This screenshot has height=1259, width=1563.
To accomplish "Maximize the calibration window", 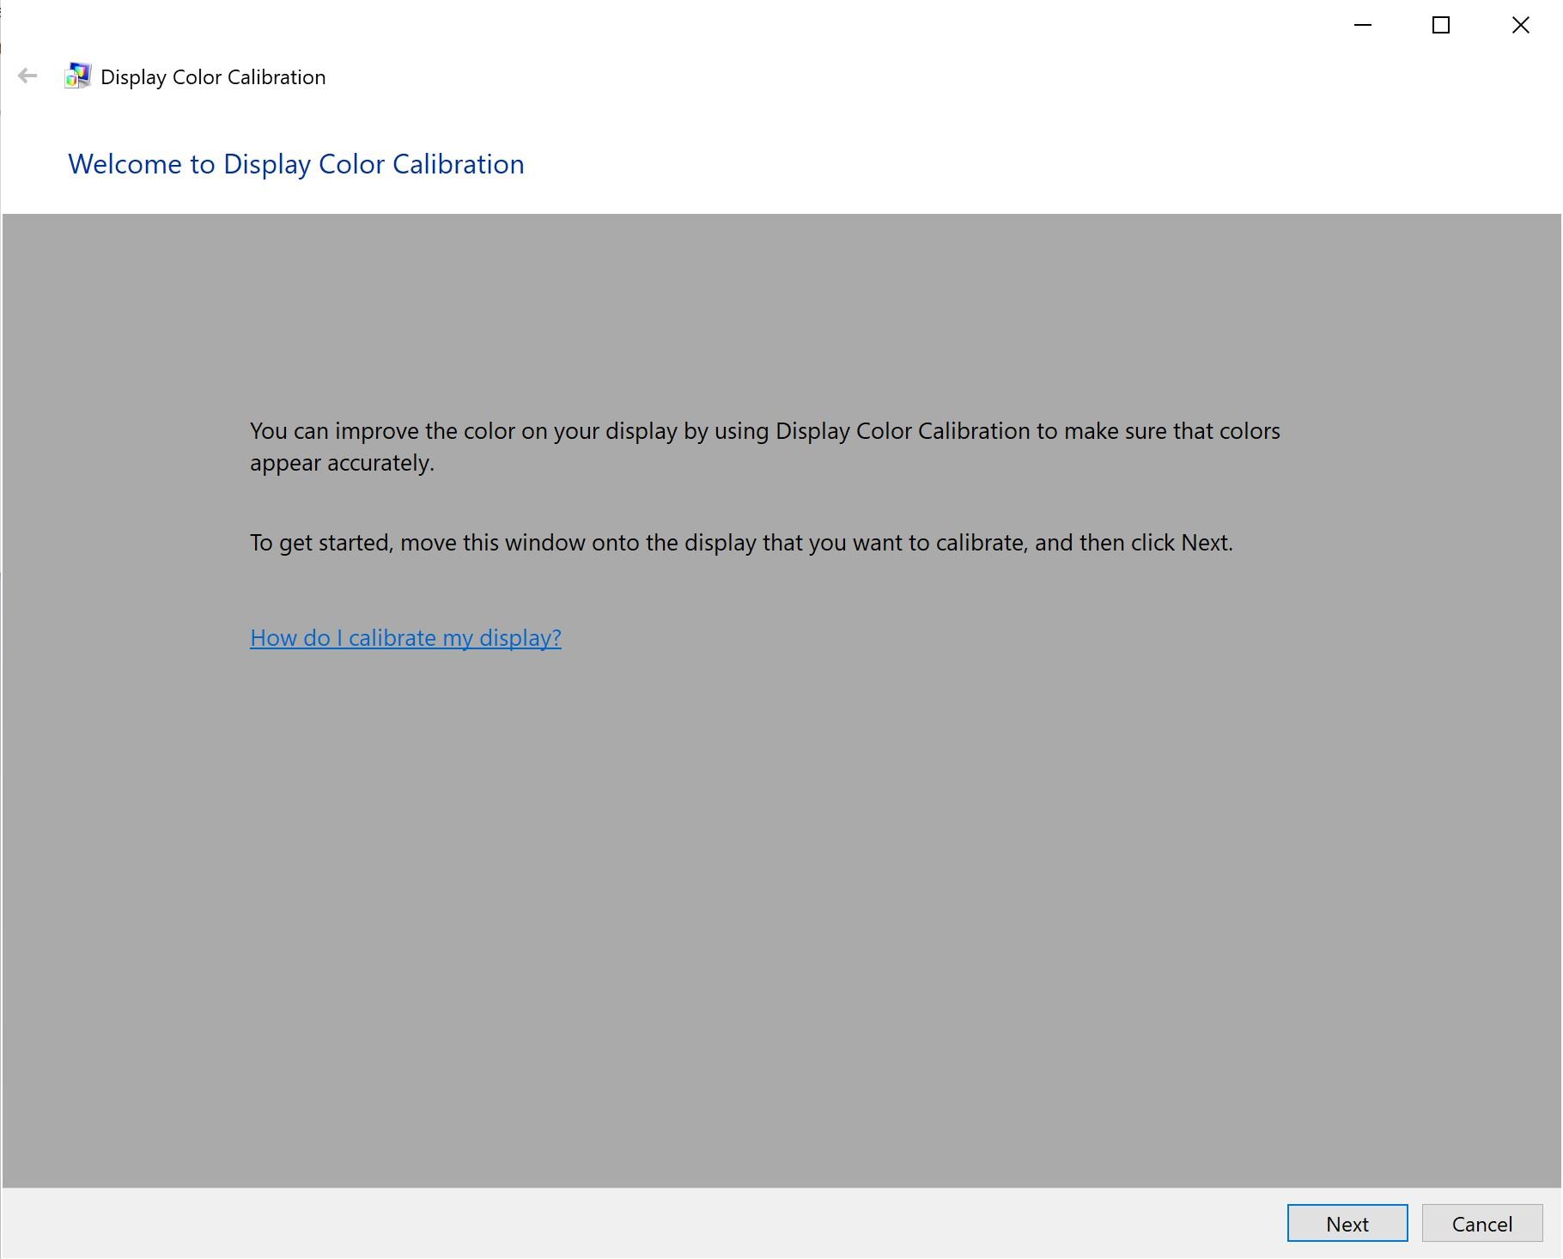I will [x=1441, y=25].
